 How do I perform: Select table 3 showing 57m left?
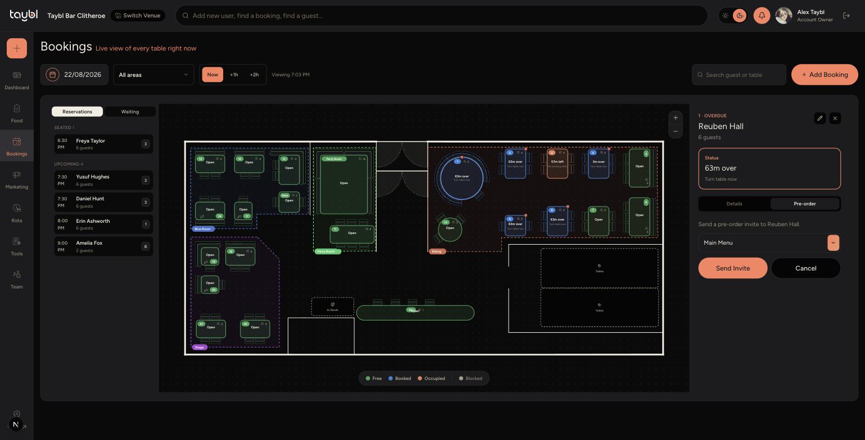(557, 163)
